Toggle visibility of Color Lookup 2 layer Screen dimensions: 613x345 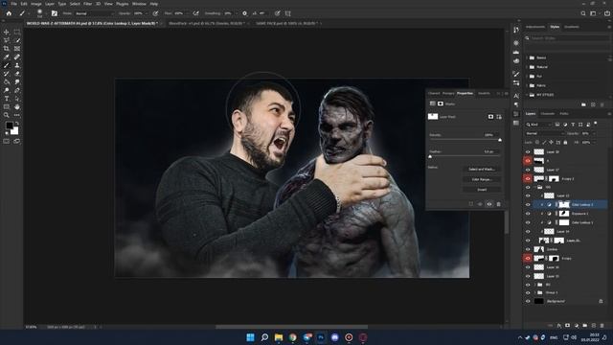528,204
